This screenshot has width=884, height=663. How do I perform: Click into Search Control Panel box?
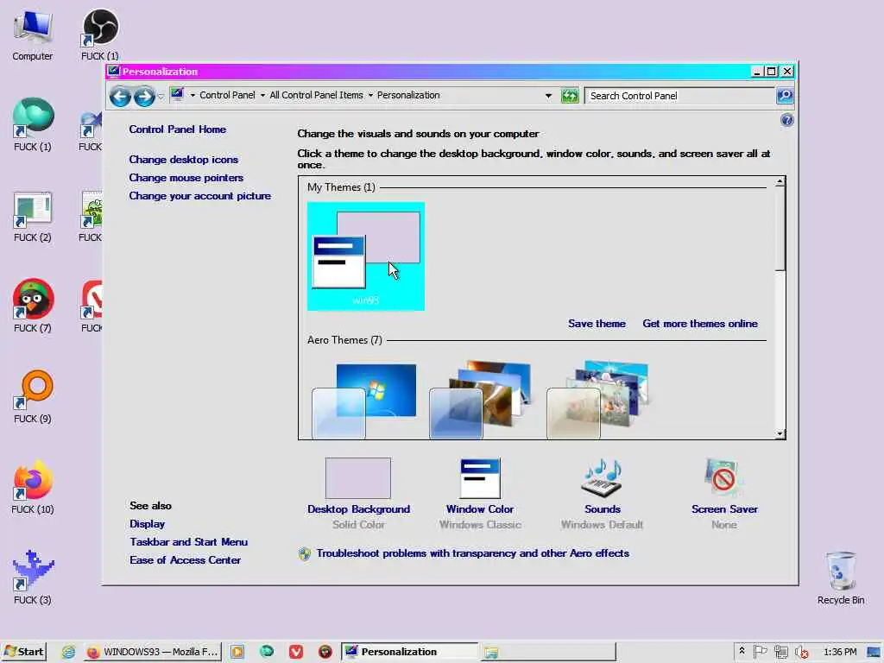pos(679,96)
